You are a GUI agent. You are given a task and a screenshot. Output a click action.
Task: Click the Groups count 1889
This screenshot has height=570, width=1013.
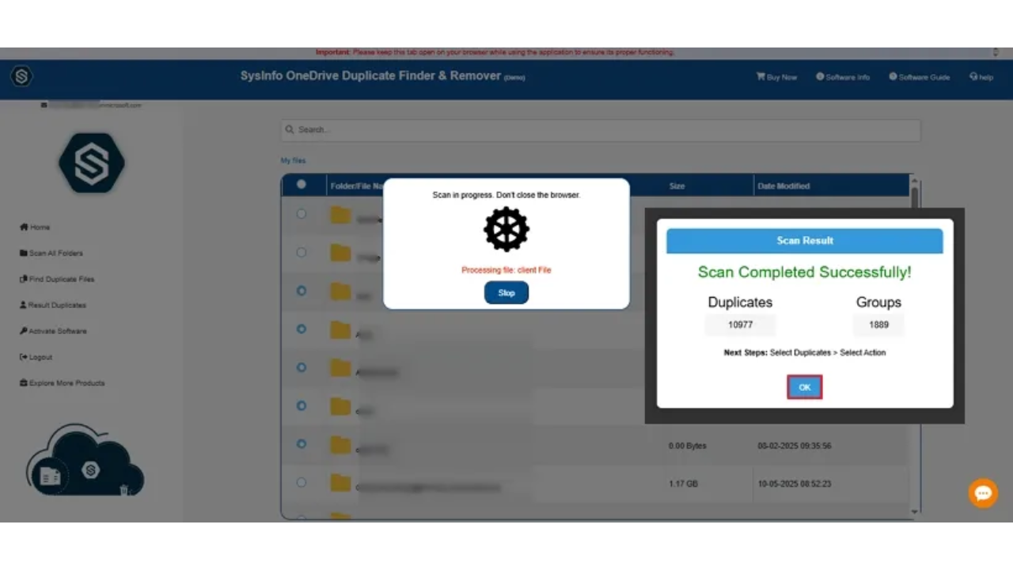878,325
